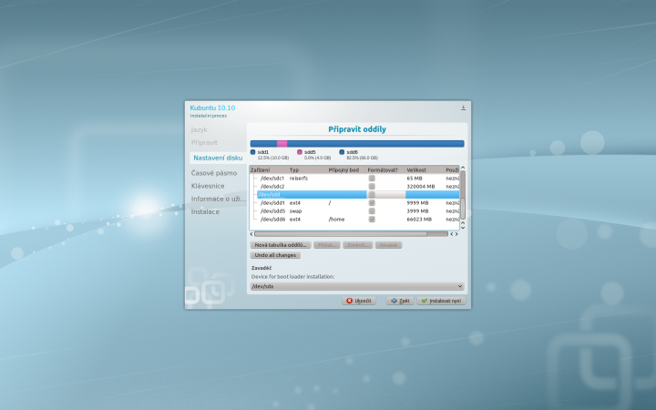Click the /home mount point cell
656x410 pixels.
pos(336,220)
